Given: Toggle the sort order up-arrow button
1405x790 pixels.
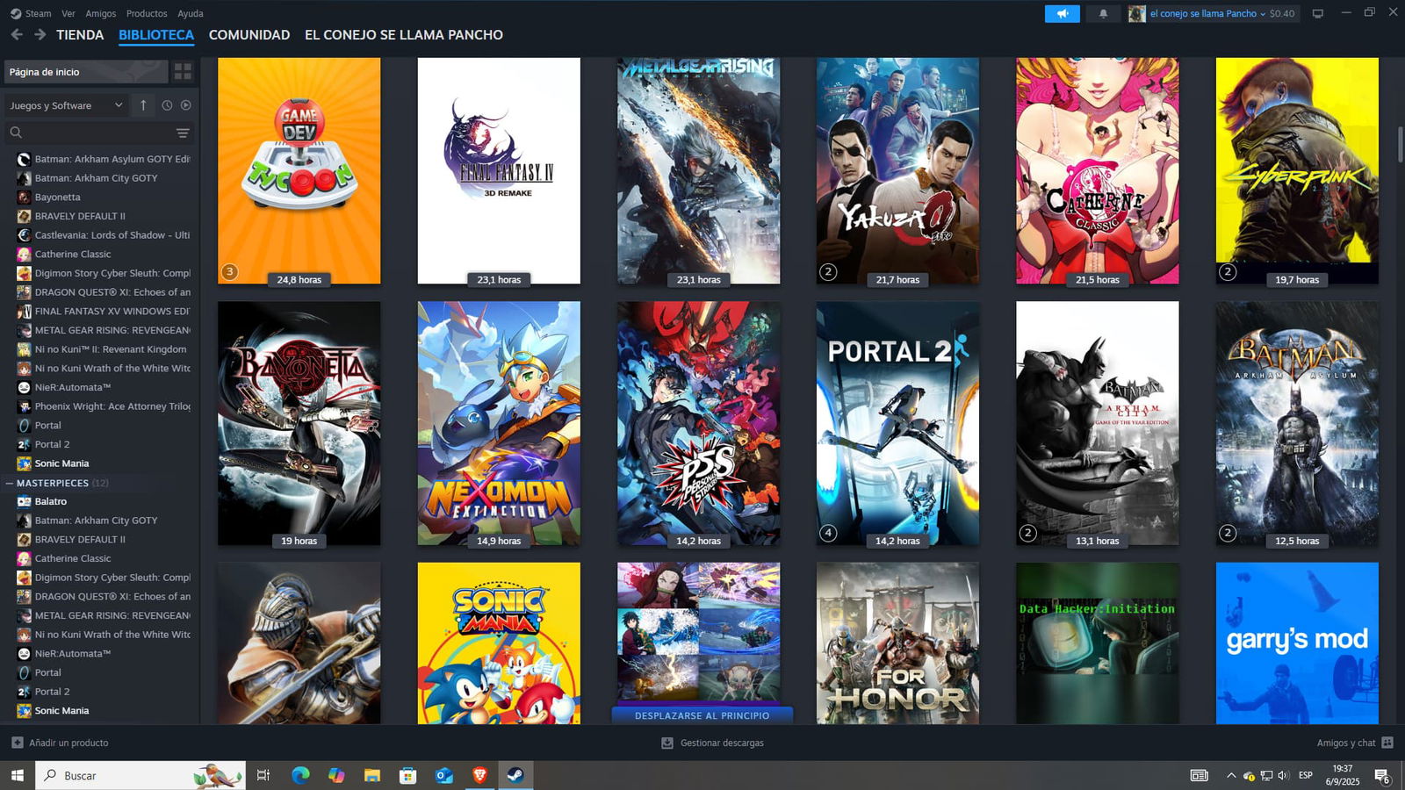Looking at the screenshot, I should pyautogui.click(x=143, y=105).
